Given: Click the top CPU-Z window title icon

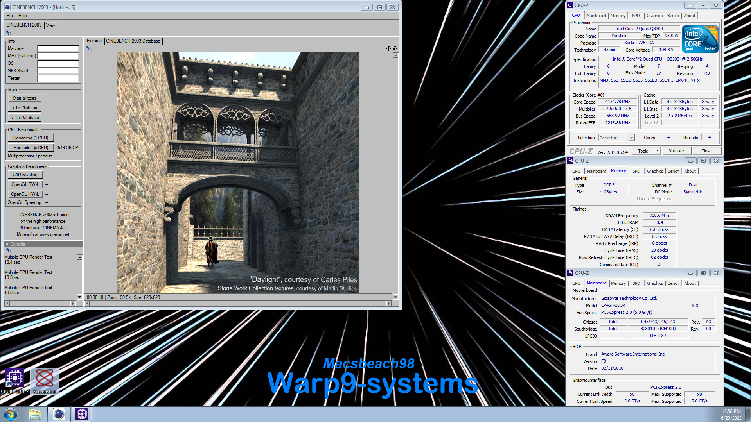Looking at the screenshot, I should [x=570, y=5].
